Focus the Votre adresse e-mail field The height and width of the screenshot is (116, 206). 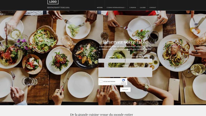click(x=139, y=61)
